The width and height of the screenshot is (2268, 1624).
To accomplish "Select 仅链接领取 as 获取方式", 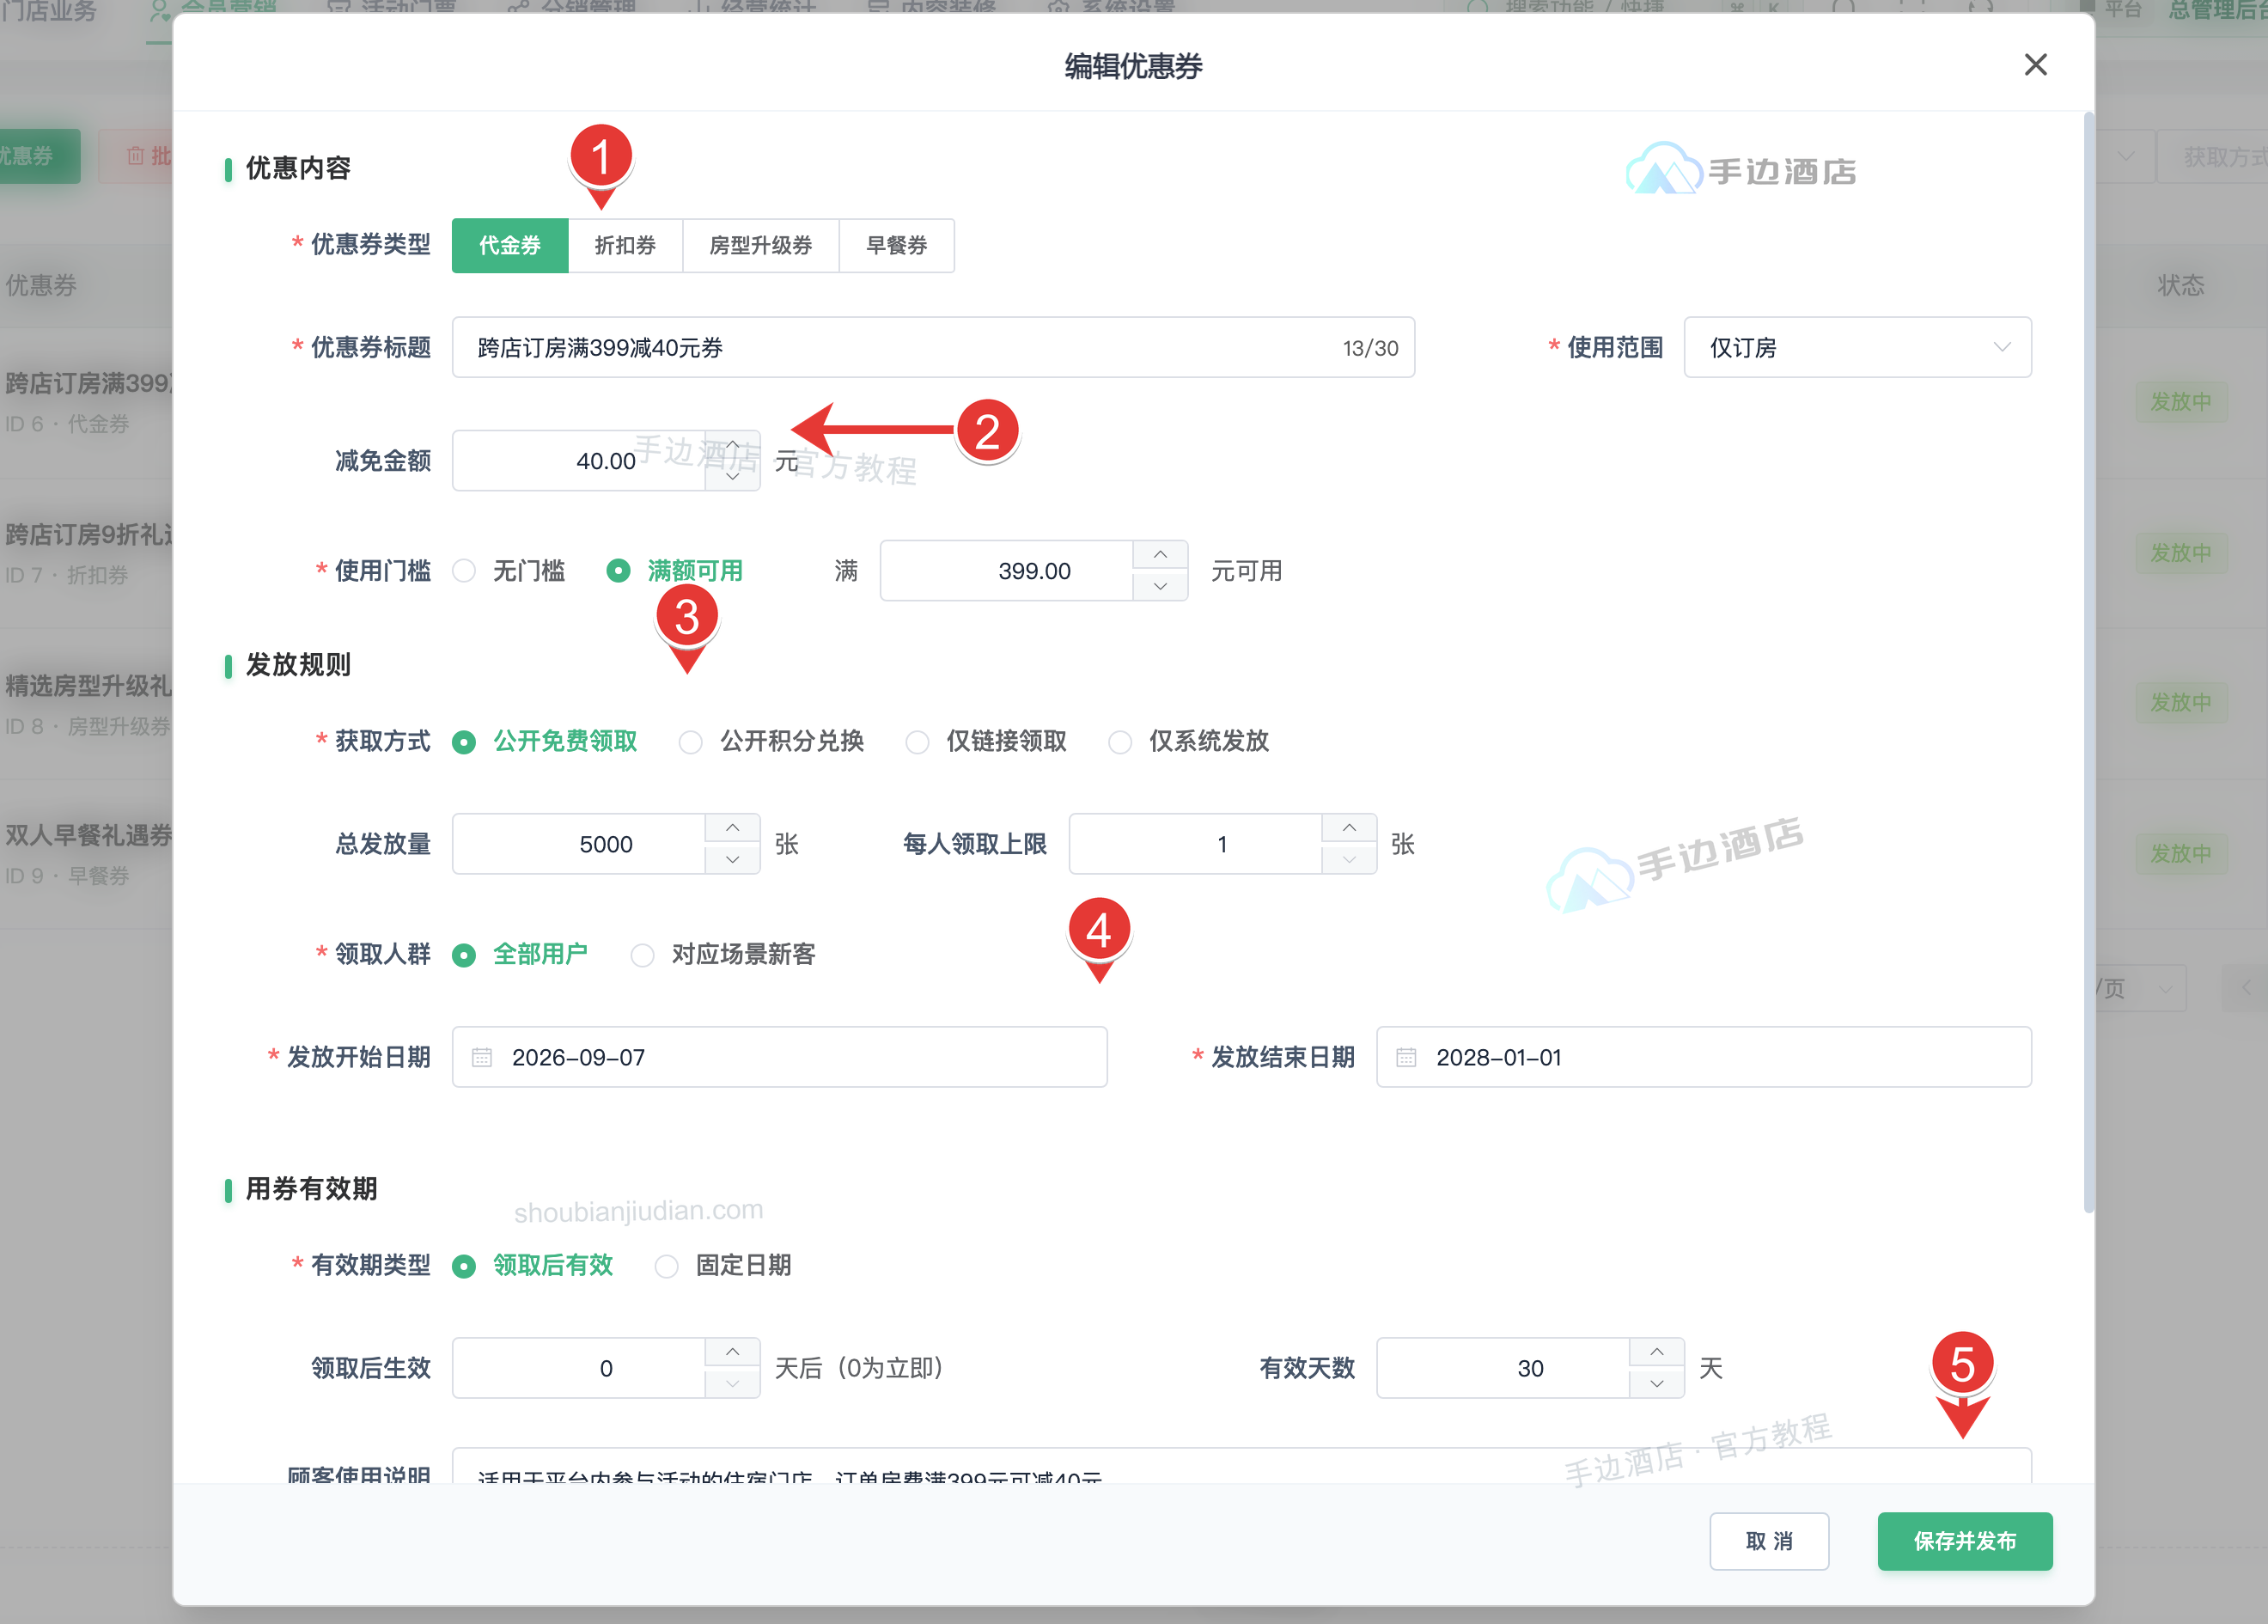I will pyautogui.click(x=985, y=741).
